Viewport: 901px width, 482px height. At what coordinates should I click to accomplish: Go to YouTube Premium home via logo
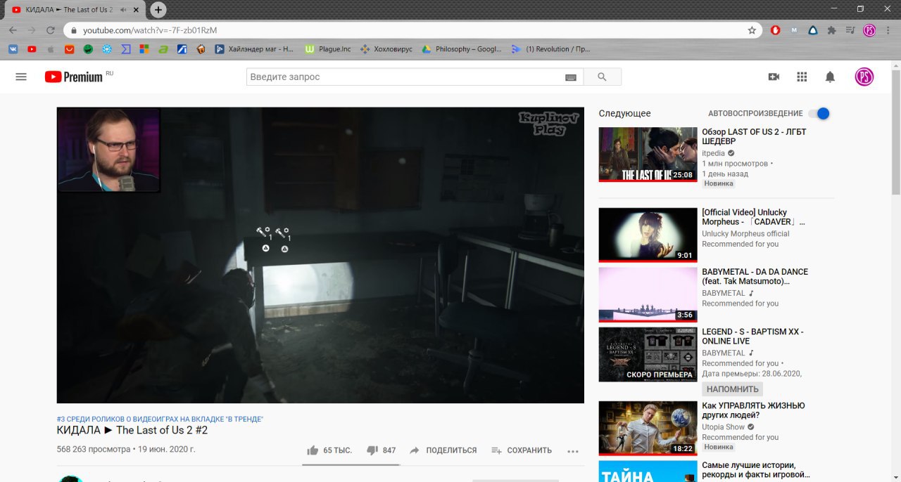pyautogui.click(x=74, y=77)
